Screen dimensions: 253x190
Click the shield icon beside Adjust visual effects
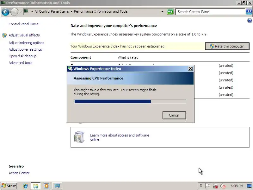4,35
